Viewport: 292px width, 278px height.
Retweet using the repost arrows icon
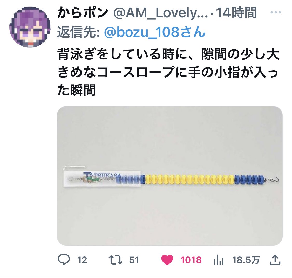pos(116,260)
